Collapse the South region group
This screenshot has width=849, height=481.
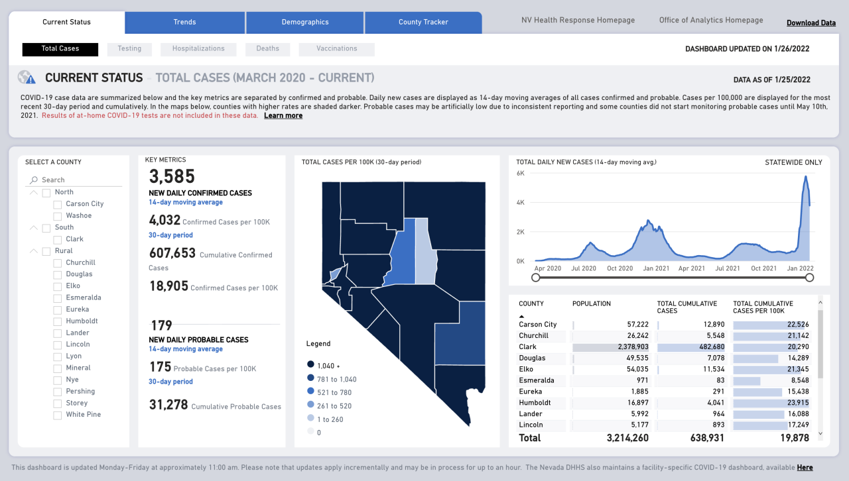[33, 227]
